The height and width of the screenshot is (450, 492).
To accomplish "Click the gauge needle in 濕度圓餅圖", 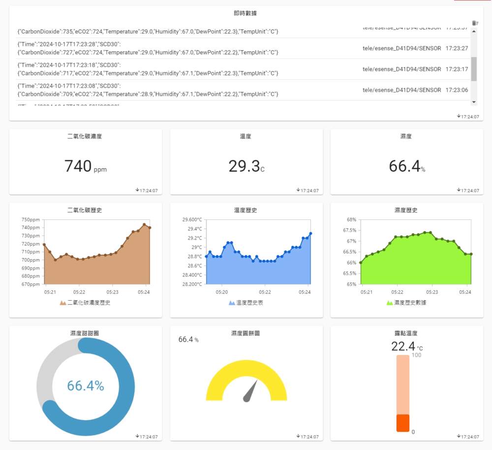I will (x=250, y=391).
